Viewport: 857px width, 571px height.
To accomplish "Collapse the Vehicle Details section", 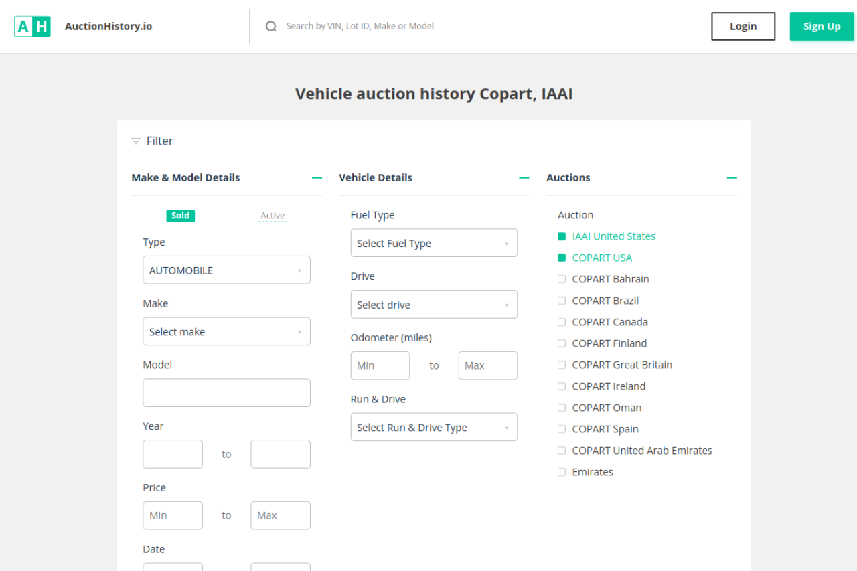I will coord(524,178).
